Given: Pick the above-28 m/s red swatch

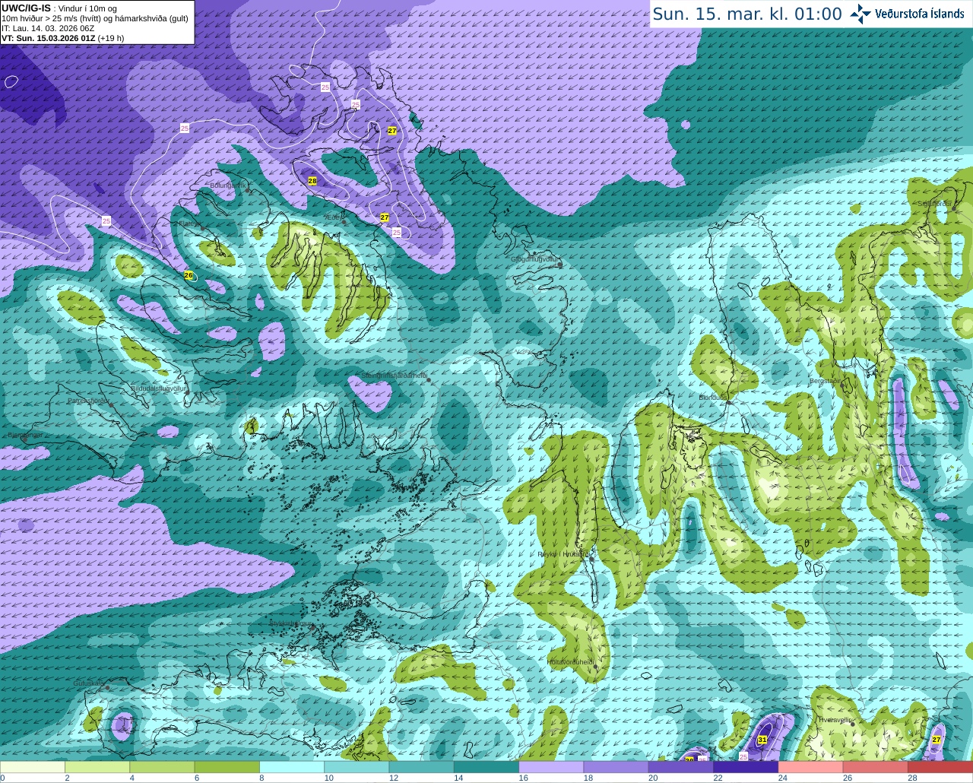Looking at the screenshot, I should [x=940, y=767].
